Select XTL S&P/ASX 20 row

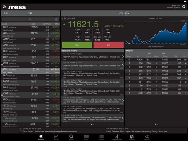click(30, 34)
